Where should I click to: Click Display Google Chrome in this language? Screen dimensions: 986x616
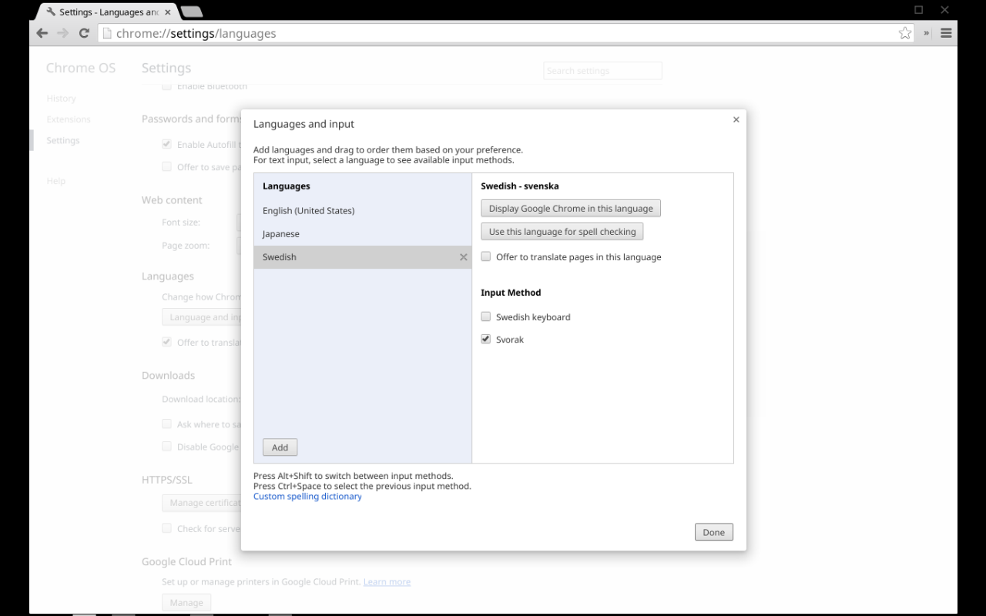(571, 209)
